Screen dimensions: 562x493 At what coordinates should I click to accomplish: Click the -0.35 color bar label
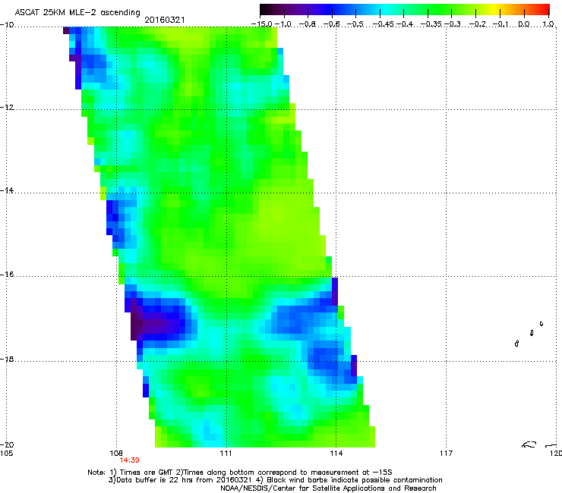click(x=431, y=24)
